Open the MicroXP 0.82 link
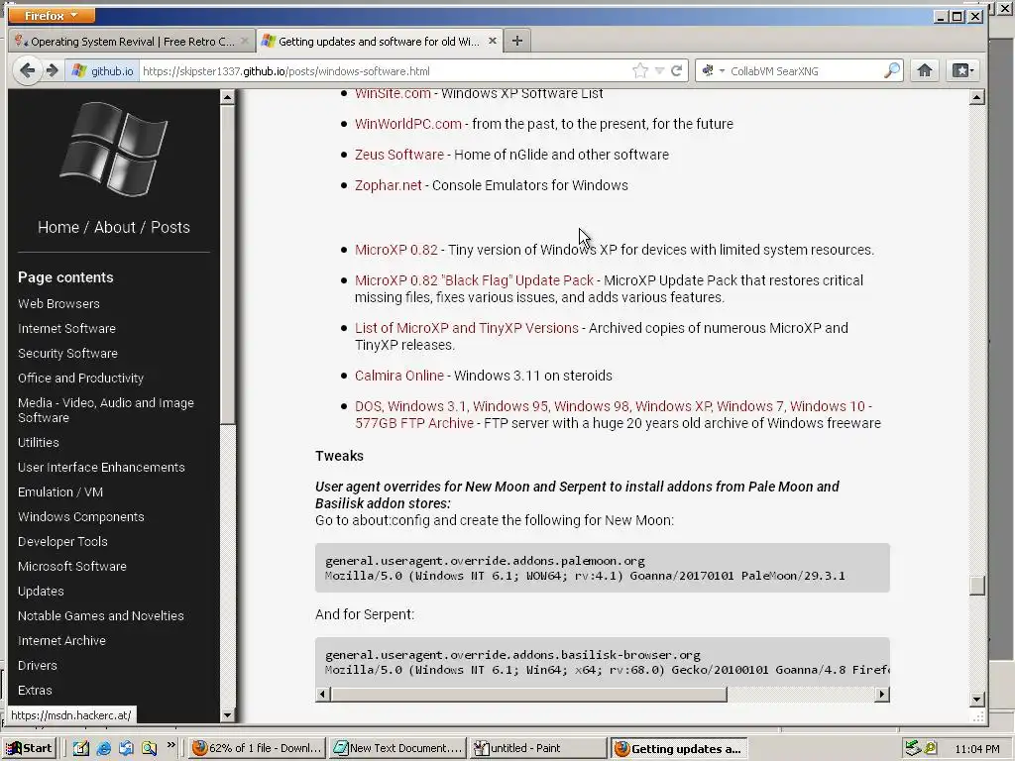Image resolution: width=1015 pixels, height=761 pixels. click(x=396, y=250)
